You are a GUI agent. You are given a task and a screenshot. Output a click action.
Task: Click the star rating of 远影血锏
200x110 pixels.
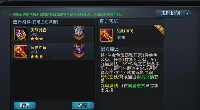41,56
